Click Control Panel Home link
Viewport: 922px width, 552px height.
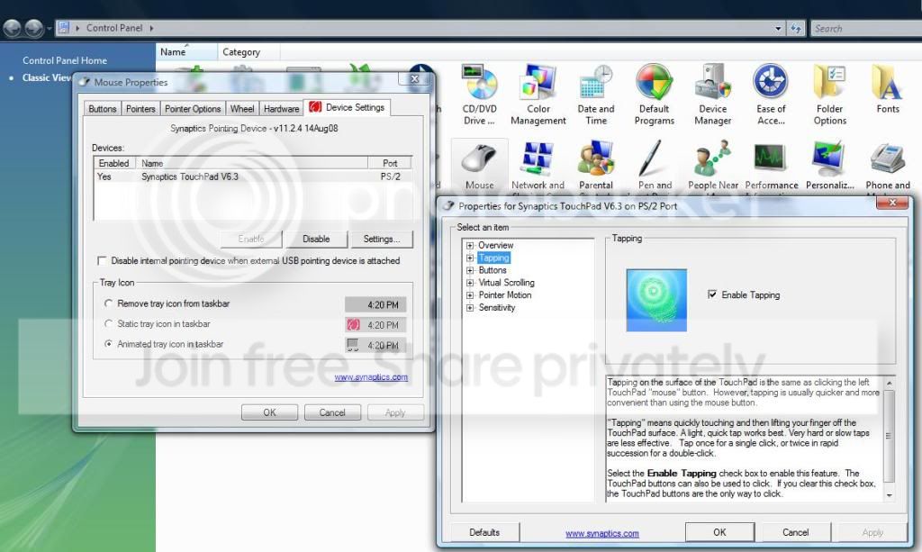tap(65, 60)
